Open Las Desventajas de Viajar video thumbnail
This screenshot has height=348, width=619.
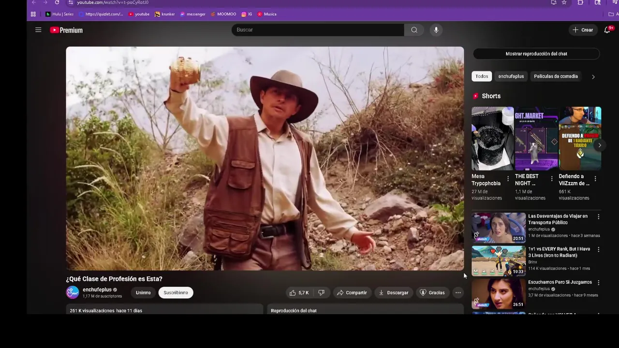point(499,228)
